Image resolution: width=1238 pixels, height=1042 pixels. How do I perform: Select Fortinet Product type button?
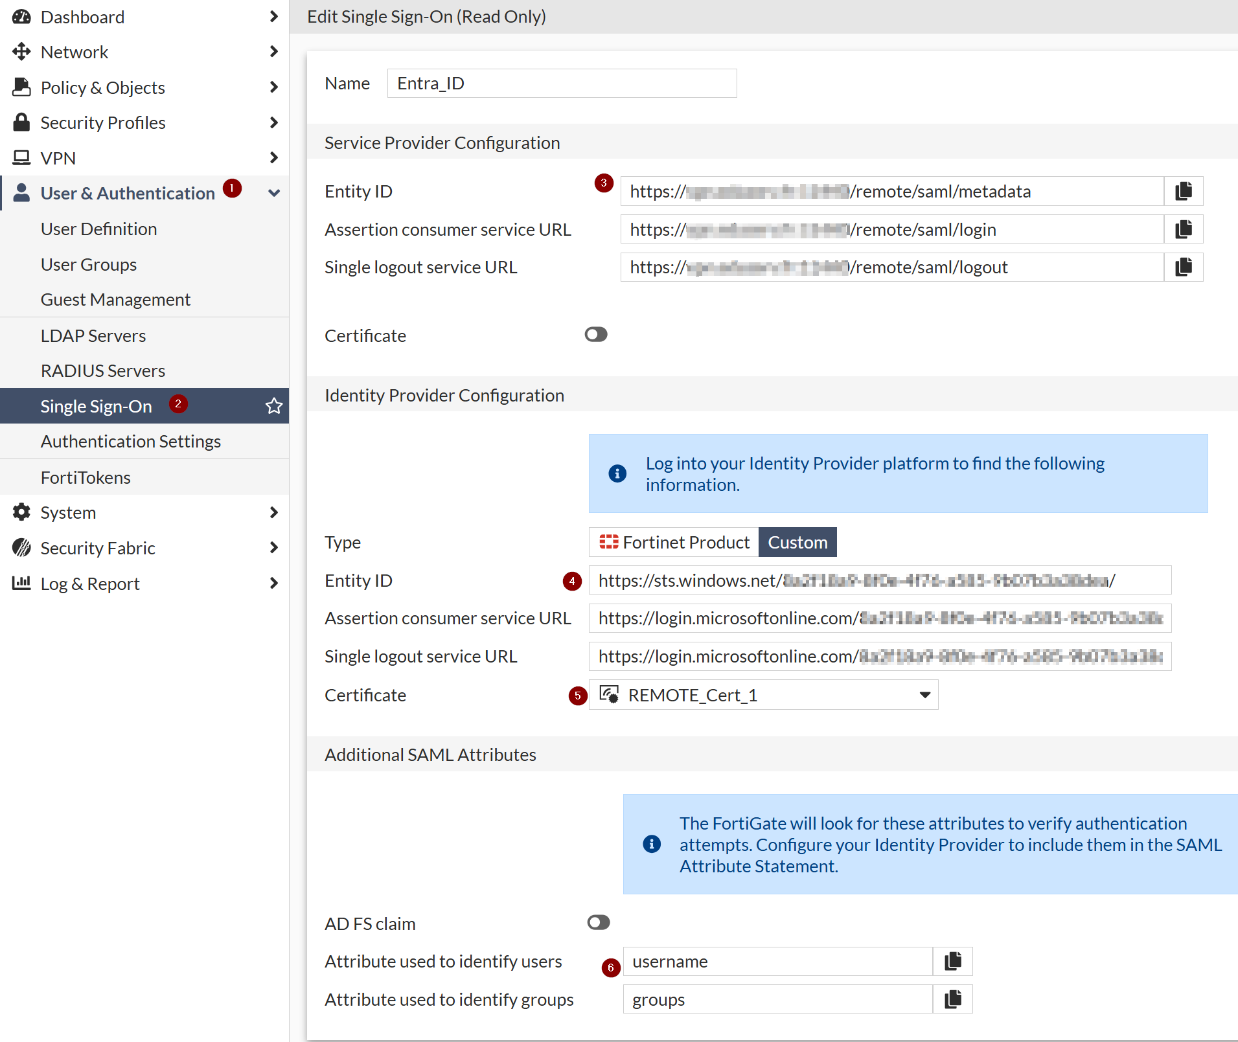click(674, 542)
